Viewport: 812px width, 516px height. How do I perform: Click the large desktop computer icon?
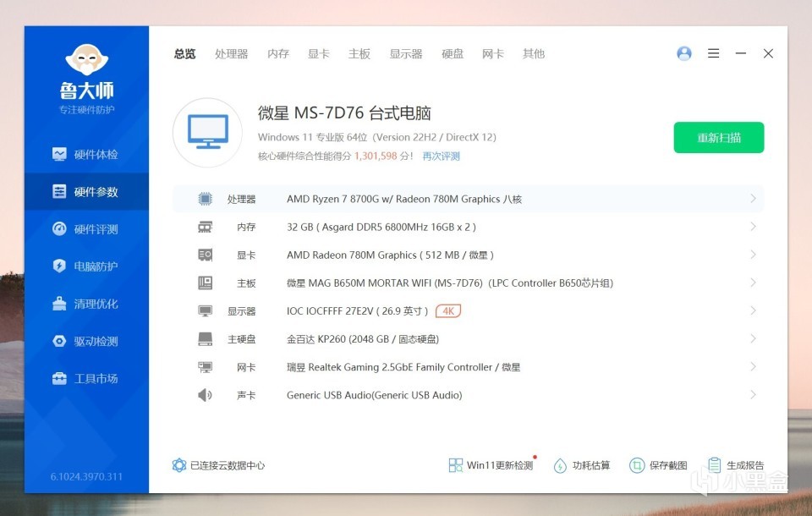pos(208,132)
